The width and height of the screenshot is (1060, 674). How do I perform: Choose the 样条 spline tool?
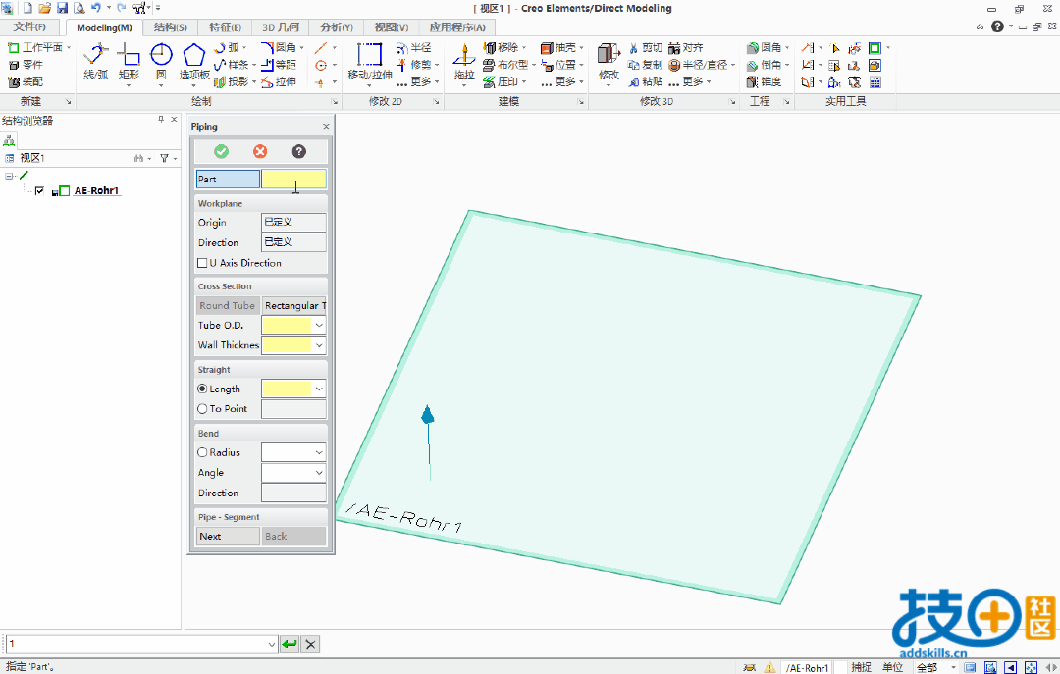pyautogui.click(x=232, y=65)
